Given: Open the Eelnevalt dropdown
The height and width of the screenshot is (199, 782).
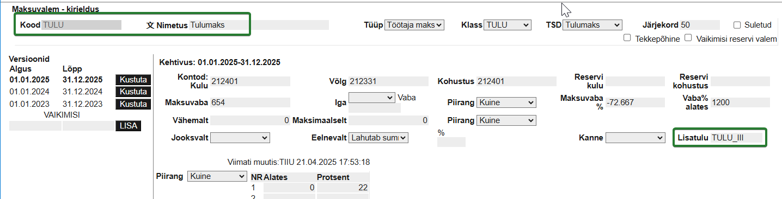Looking at the screenshot, I should pos(378,138).
